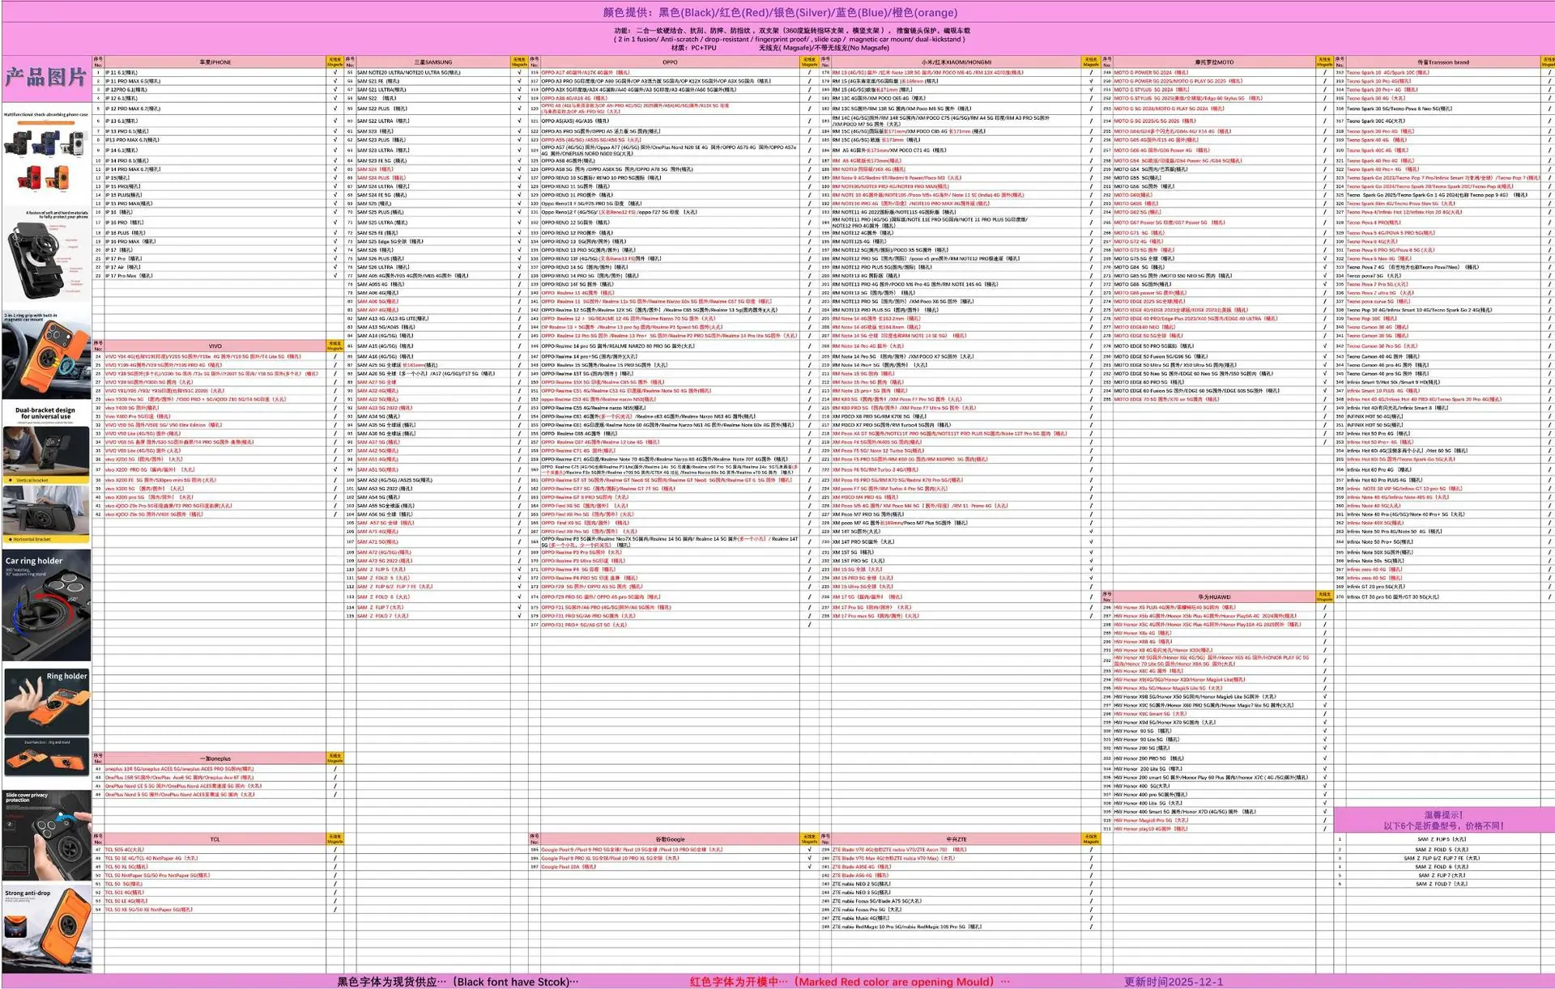Click the 更新时间2025-12-1 footer text

pos(1174,982)
